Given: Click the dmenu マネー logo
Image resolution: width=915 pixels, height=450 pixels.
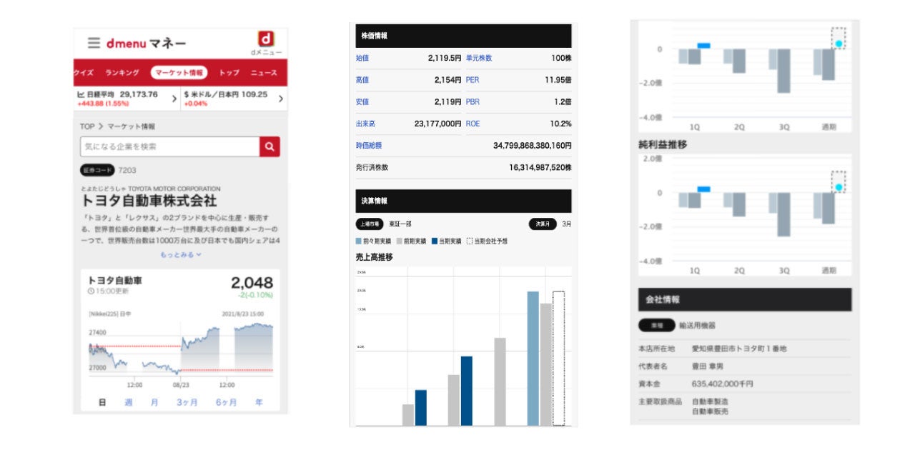Looking at the screenshot, I should click(x=146, y=43).
